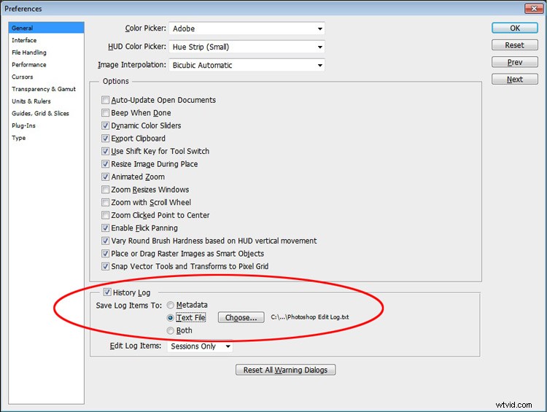Go to Type preferences
Image resolution: width=547 pixels, height=412 pixels.
tap(18, 138)
